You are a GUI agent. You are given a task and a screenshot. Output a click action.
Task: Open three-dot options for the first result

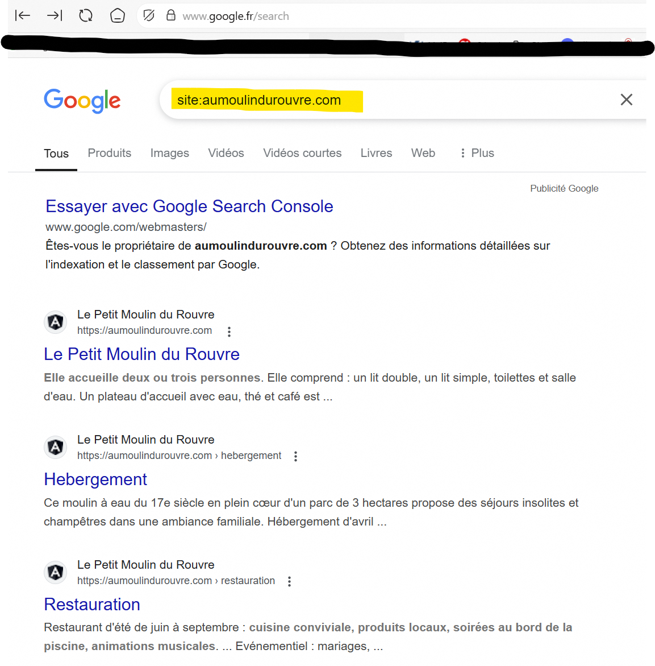click(229, 332)
